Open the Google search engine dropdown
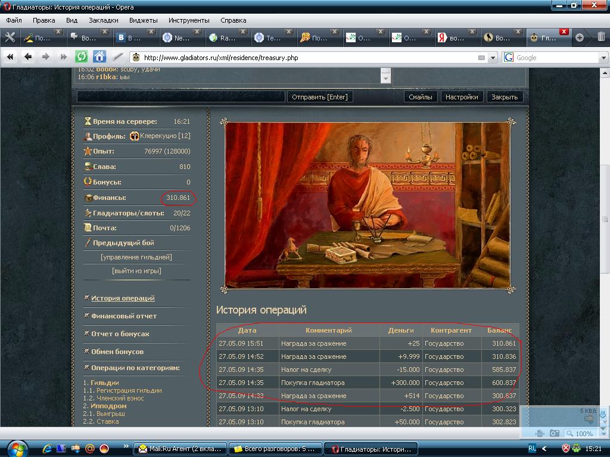This screenshot has height=457, width=610. click(509, 58)
